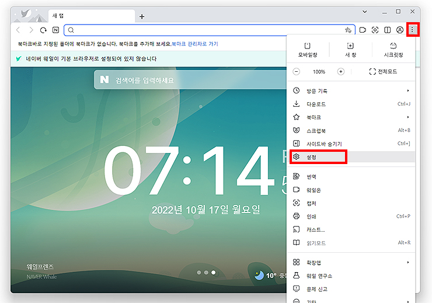
Task: Add bookmark star in address bar
Action: [348, 30]
